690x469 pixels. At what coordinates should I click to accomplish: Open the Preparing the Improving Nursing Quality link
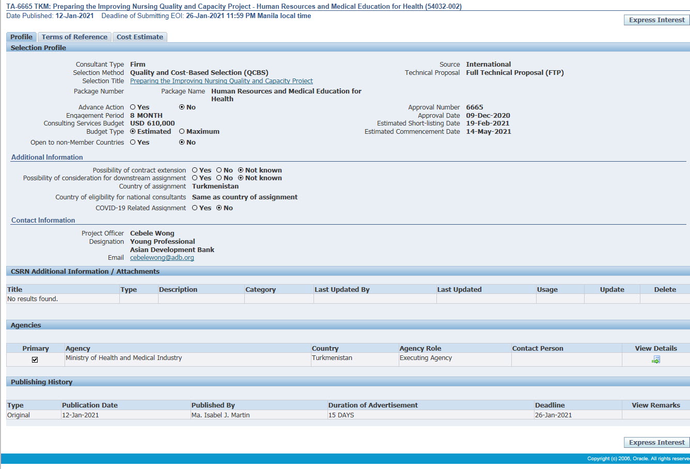pyautogui.click(x=221, y=81)
